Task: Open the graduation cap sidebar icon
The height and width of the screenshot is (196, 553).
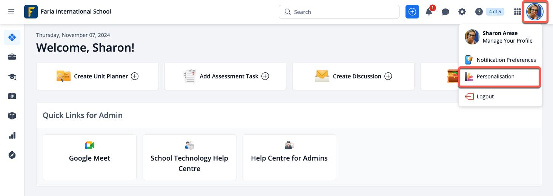Action: coord(12,77)
